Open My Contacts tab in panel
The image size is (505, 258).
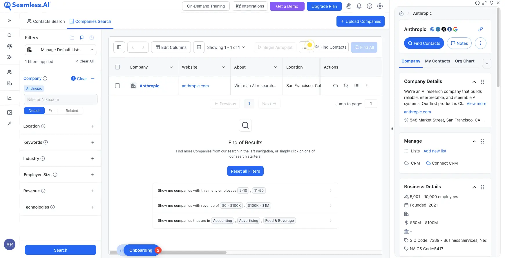[437, 61]
